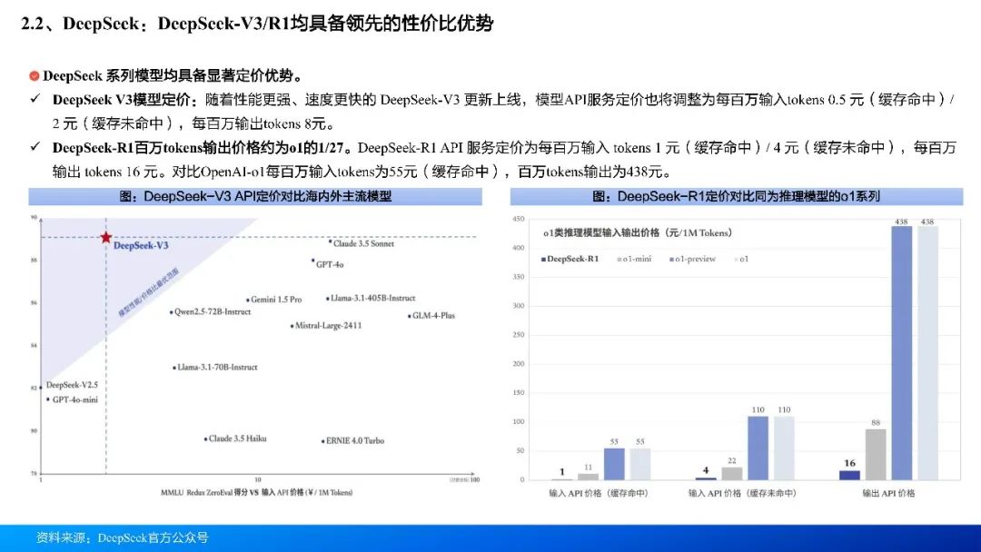Click the 输入 API 价格（缓存未命中）axis label
981x552 pixels.
point(742,493)
